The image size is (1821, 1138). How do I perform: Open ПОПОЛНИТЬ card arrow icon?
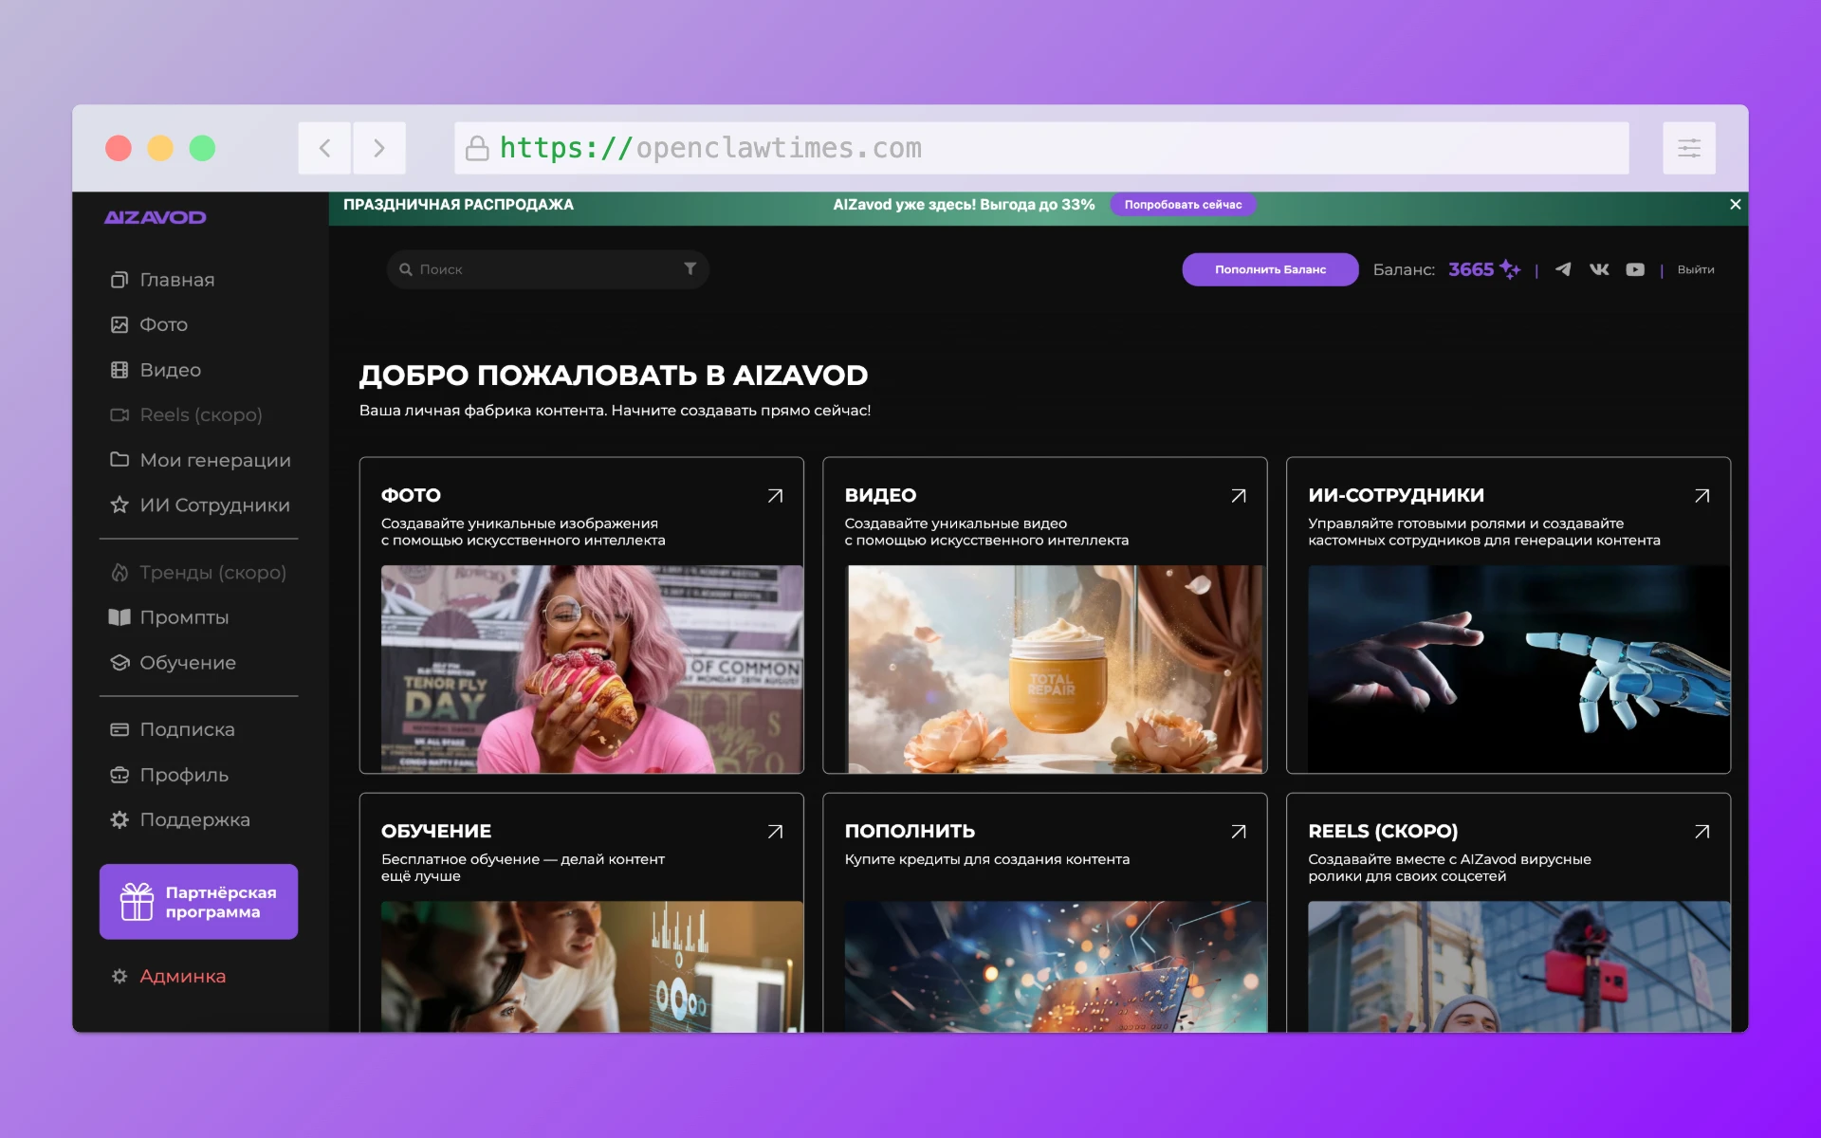(1239, 832)
